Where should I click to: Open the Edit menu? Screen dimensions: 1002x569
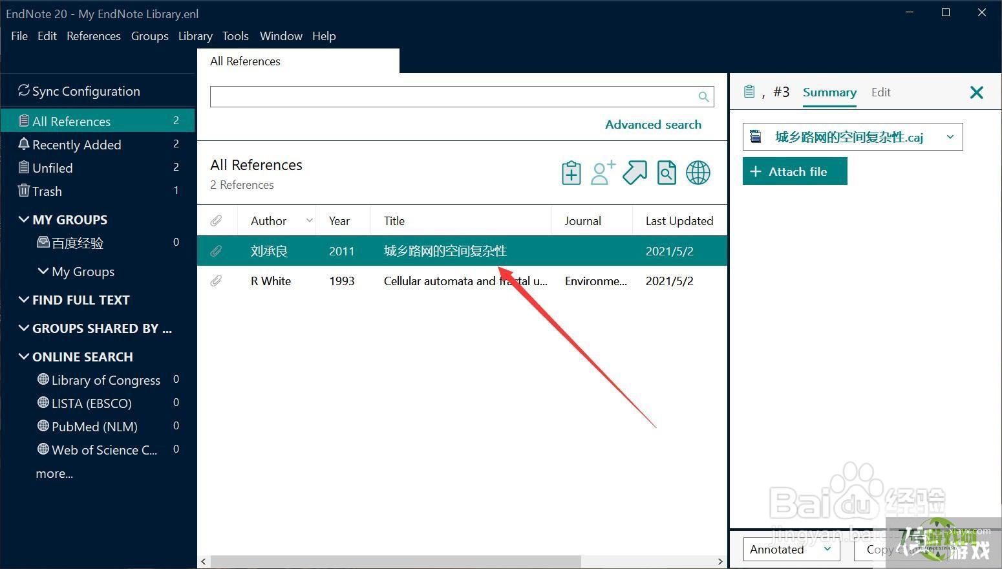[47, 36]
